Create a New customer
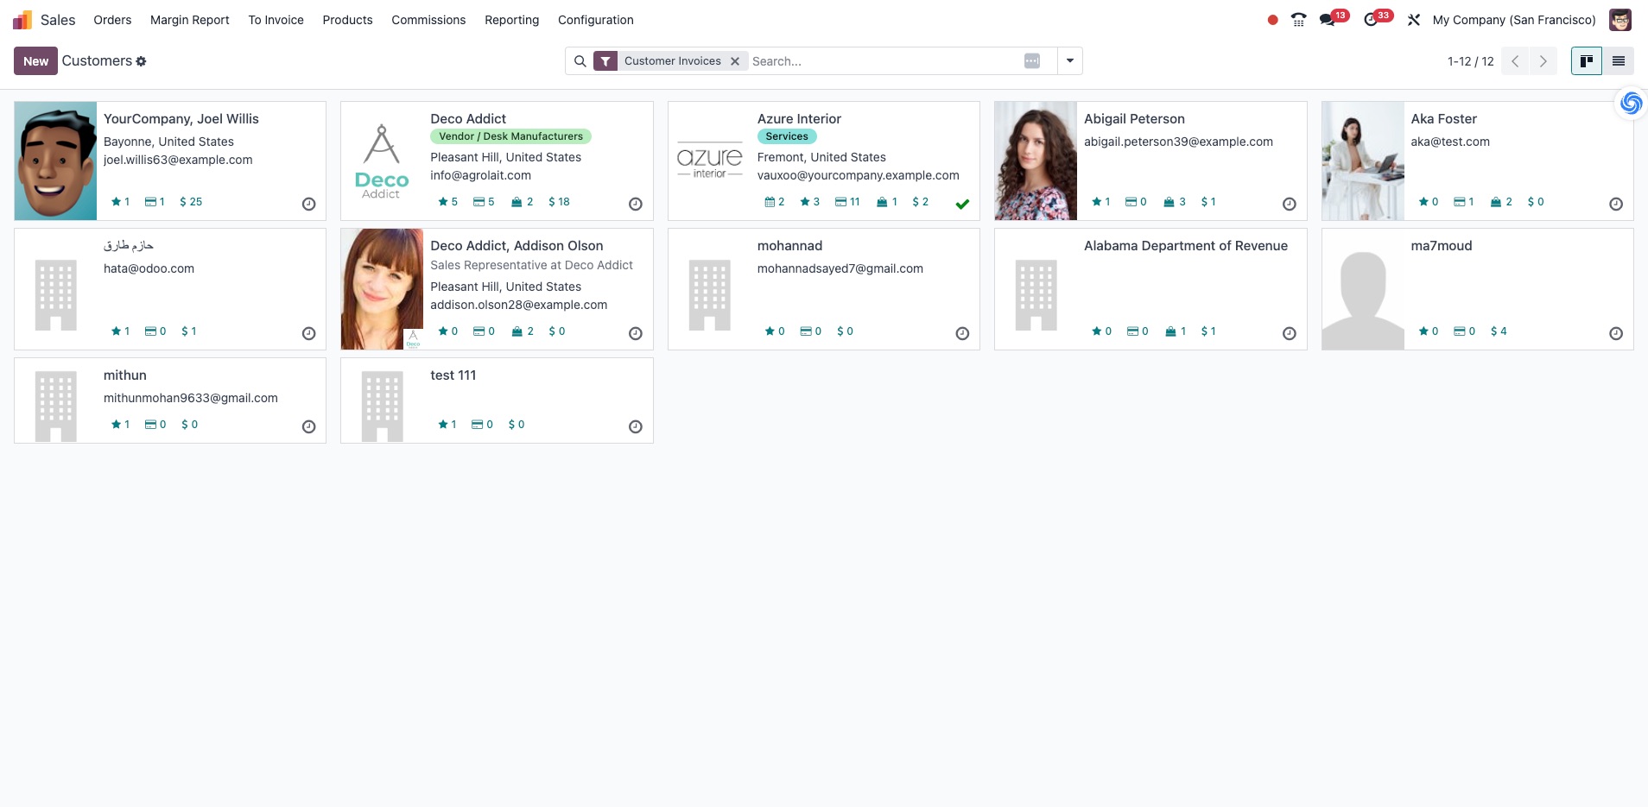Image resolution: width=1648 pixels, height=807 pixels. (35, 61)
